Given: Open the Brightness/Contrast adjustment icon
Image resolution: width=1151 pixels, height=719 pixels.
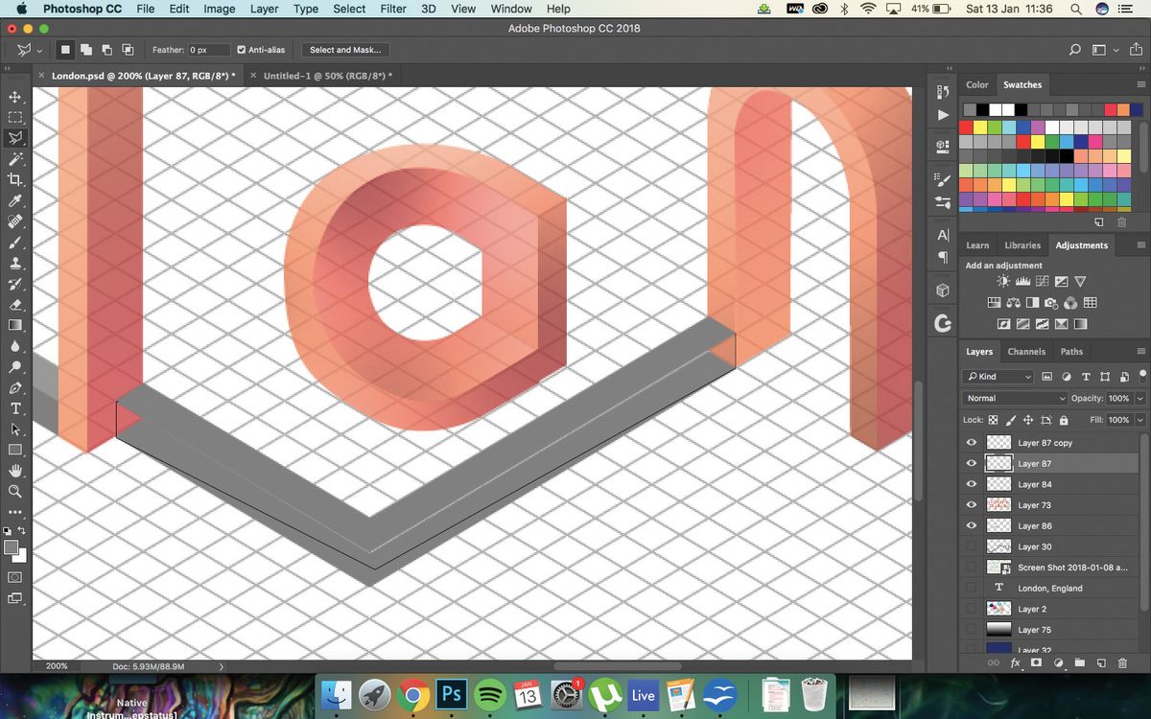Looking at the screenshot, I should [1003, 281].
